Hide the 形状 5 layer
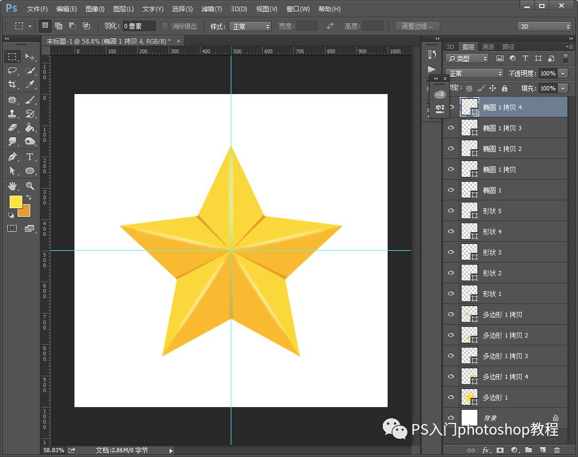 [x=451, y=210]
